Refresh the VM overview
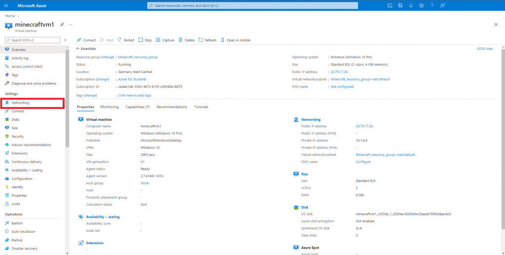The image size is (505, 255). coord(207,40)
